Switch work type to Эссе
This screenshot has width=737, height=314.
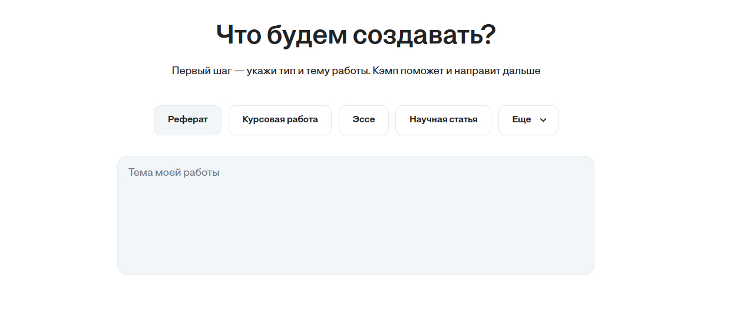363,120
